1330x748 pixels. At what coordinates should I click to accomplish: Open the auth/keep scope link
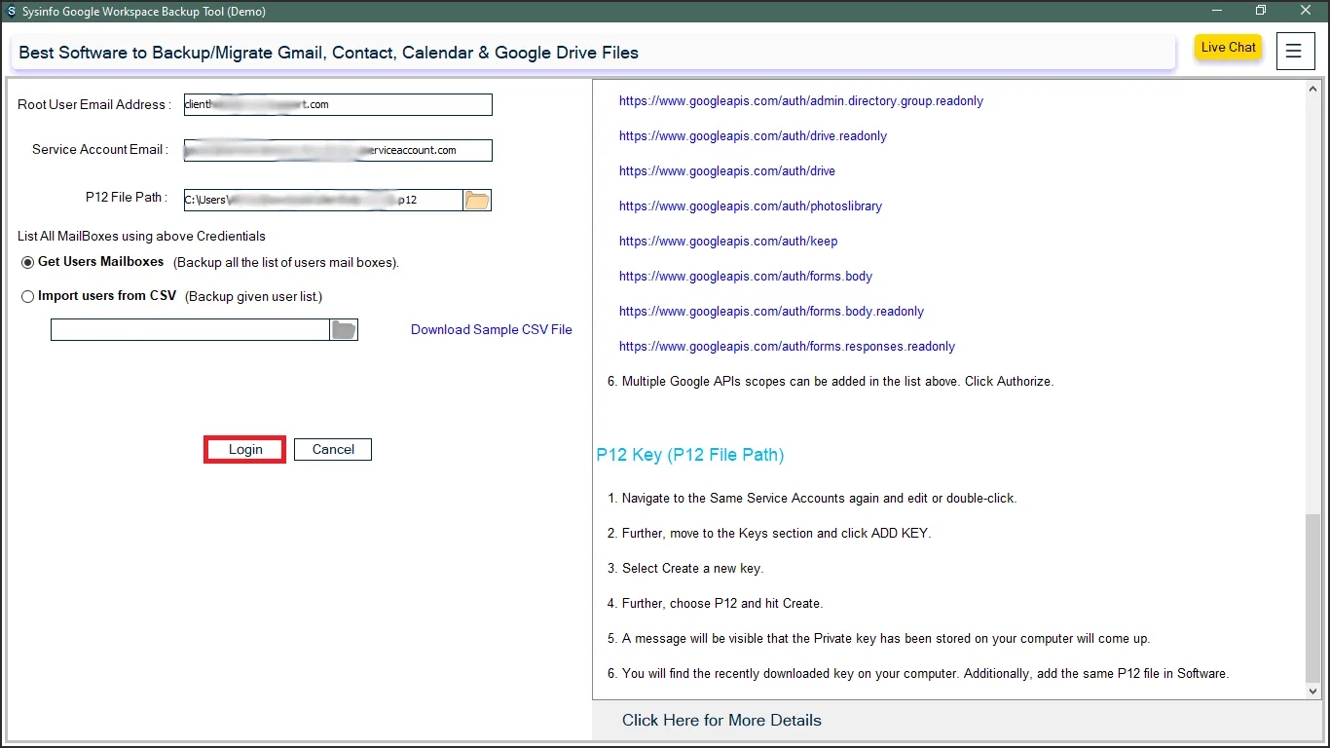(x=727, y=242)
